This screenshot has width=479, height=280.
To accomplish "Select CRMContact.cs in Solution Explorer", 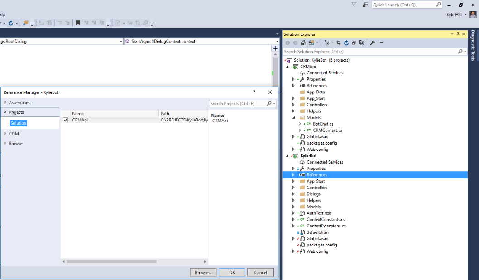I will pos(327,130).
